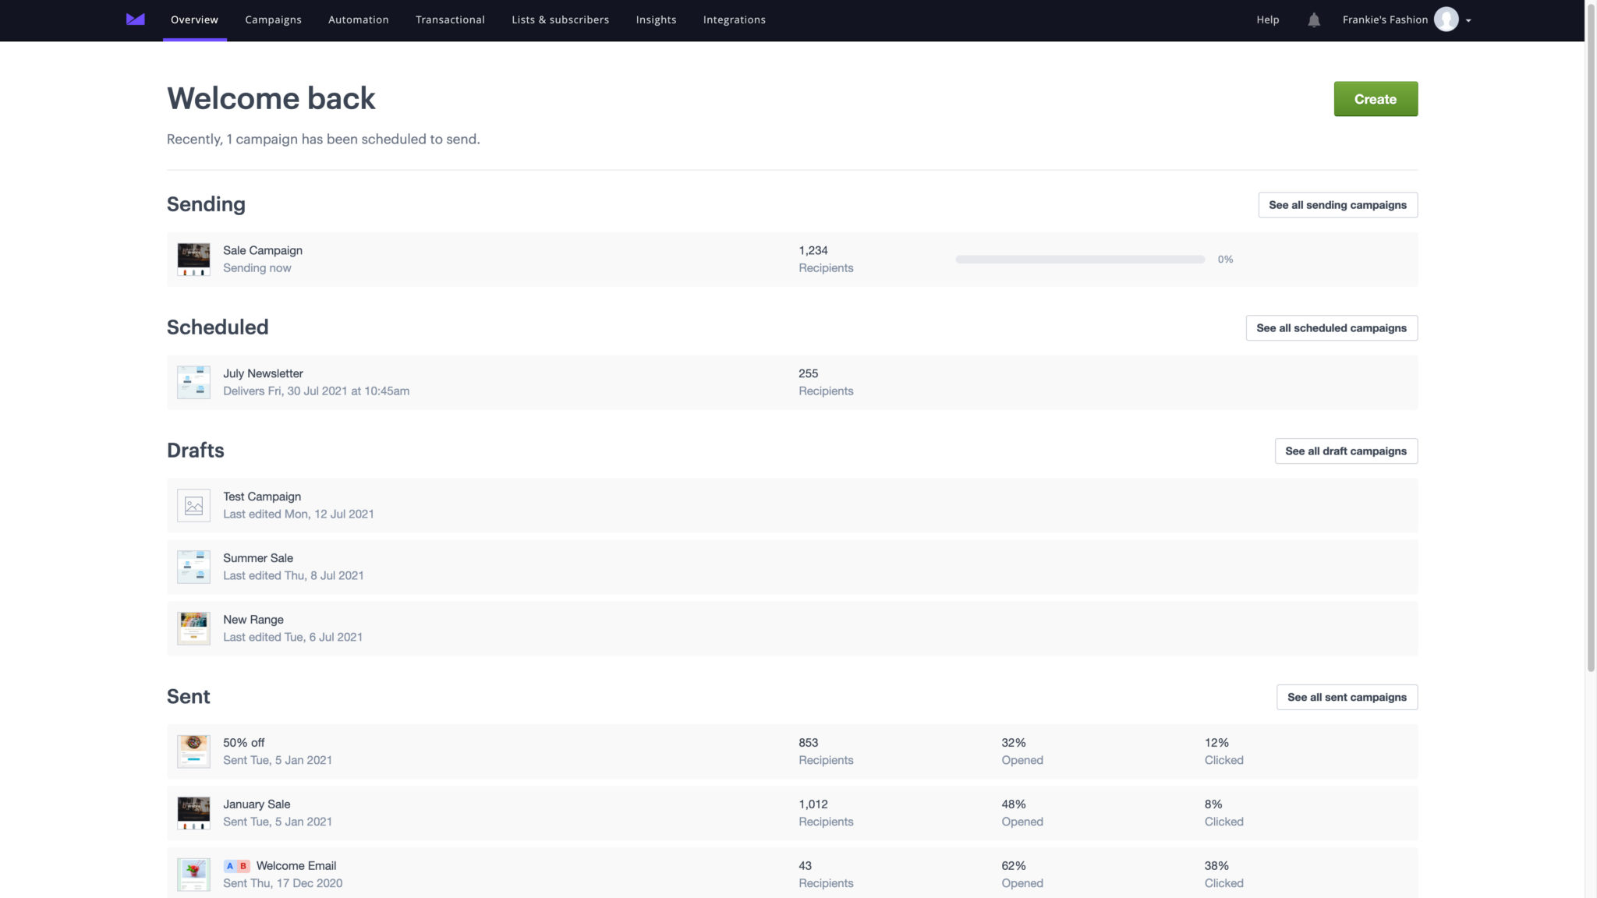Open the Transactional section
The image size is (1597, 898).
pos(450,19)
